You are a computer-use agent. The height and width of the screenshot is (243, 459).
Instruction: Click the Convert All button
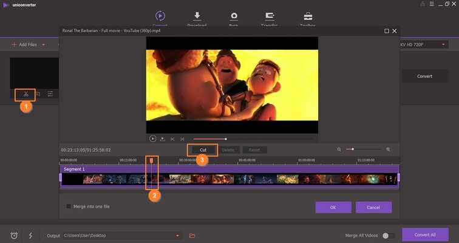[x=425, y=235]
